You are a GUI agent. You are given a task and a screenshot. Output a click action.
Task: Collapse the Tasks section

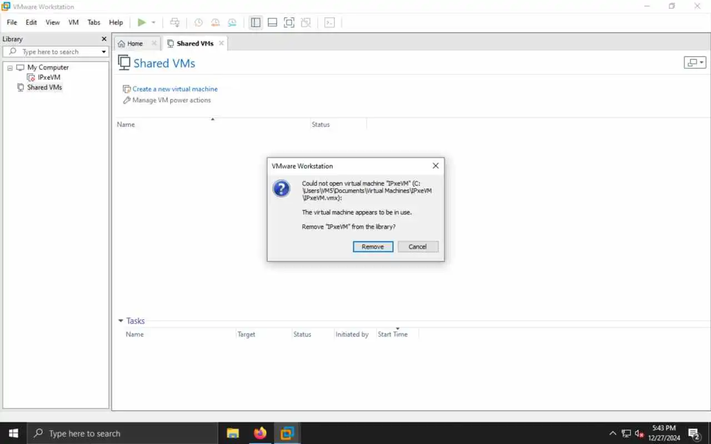[121, 321]
